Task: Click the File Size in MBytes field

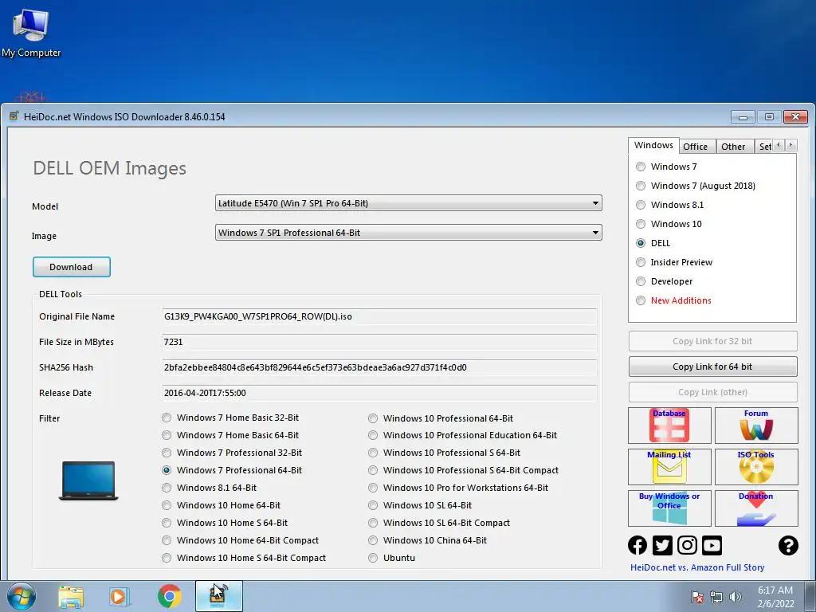Action: pyautogui.click(x=379, y=342)
